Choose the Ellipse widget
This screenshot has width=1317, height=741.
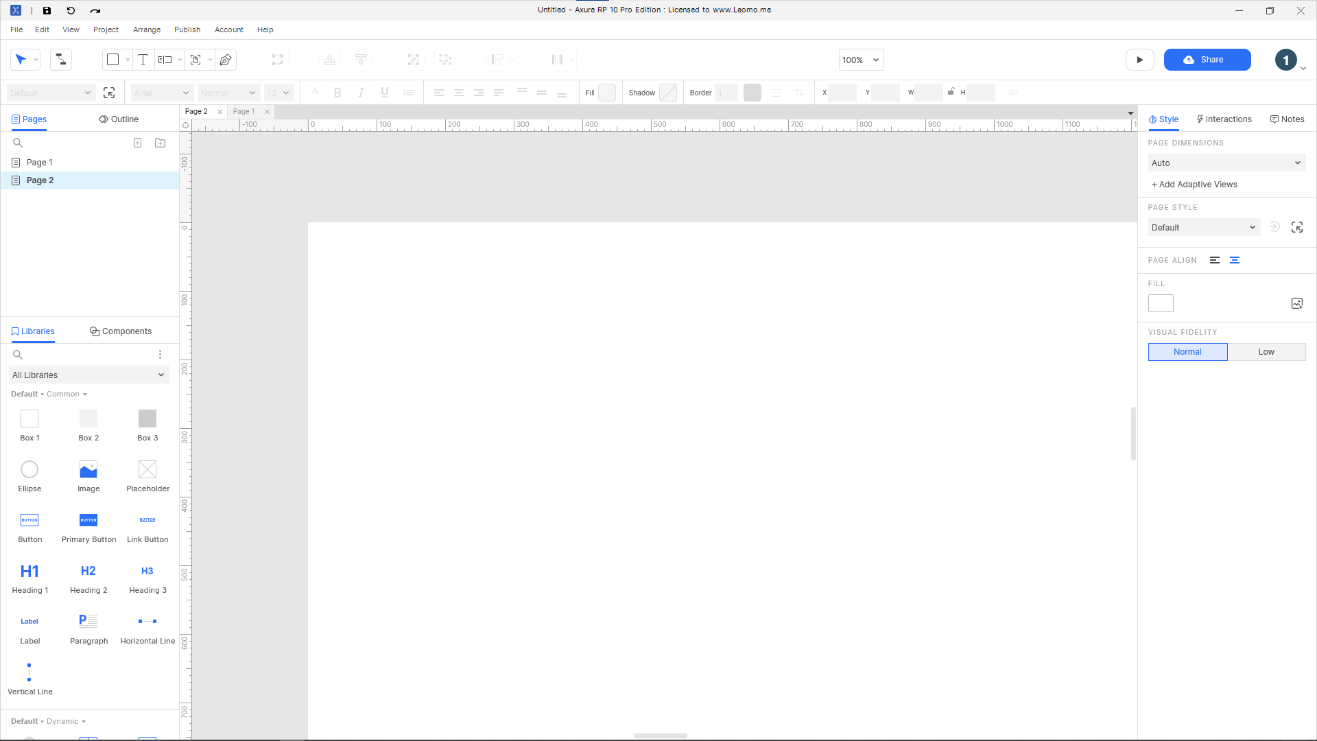coord(29,476)
